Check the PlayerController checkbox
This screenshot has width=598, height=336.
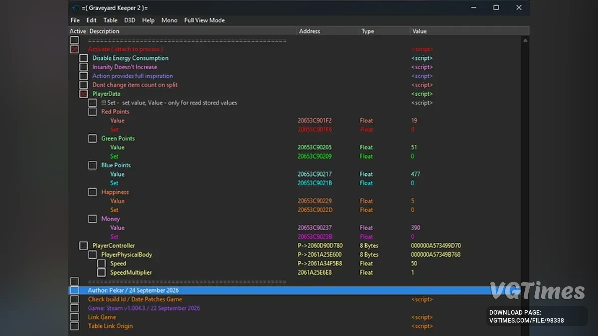[83, 246]
